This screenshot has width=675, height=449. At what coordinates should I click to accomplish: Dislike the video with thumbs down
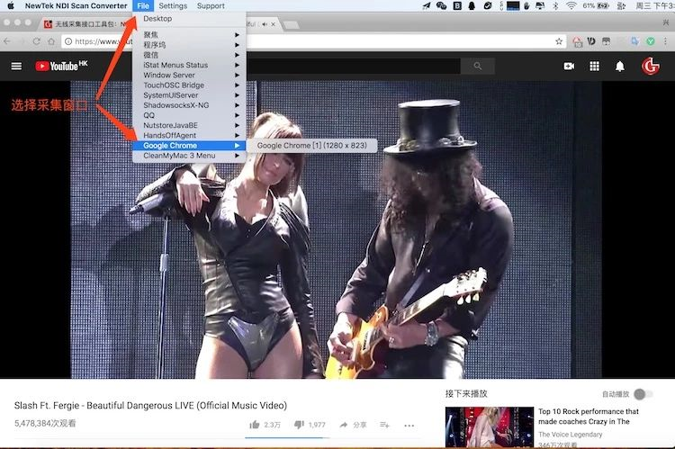[x=299, y=425]
